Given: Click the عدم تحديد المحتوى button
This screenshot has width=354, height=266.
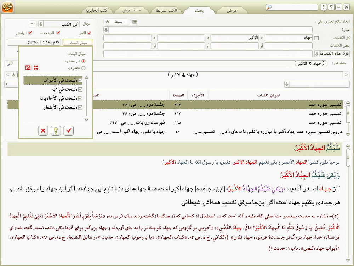Looking at the screenshot, I should pos(34,42).
